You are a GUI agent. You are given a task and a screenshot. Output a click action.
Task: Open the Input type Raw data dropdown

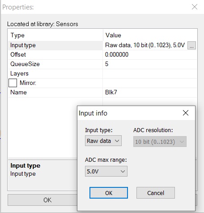103,141
